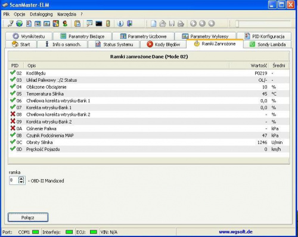Click the exit door toolbar icon
Image resolution: width=298 pixels, height=237 pixels.
click(130, 23)
